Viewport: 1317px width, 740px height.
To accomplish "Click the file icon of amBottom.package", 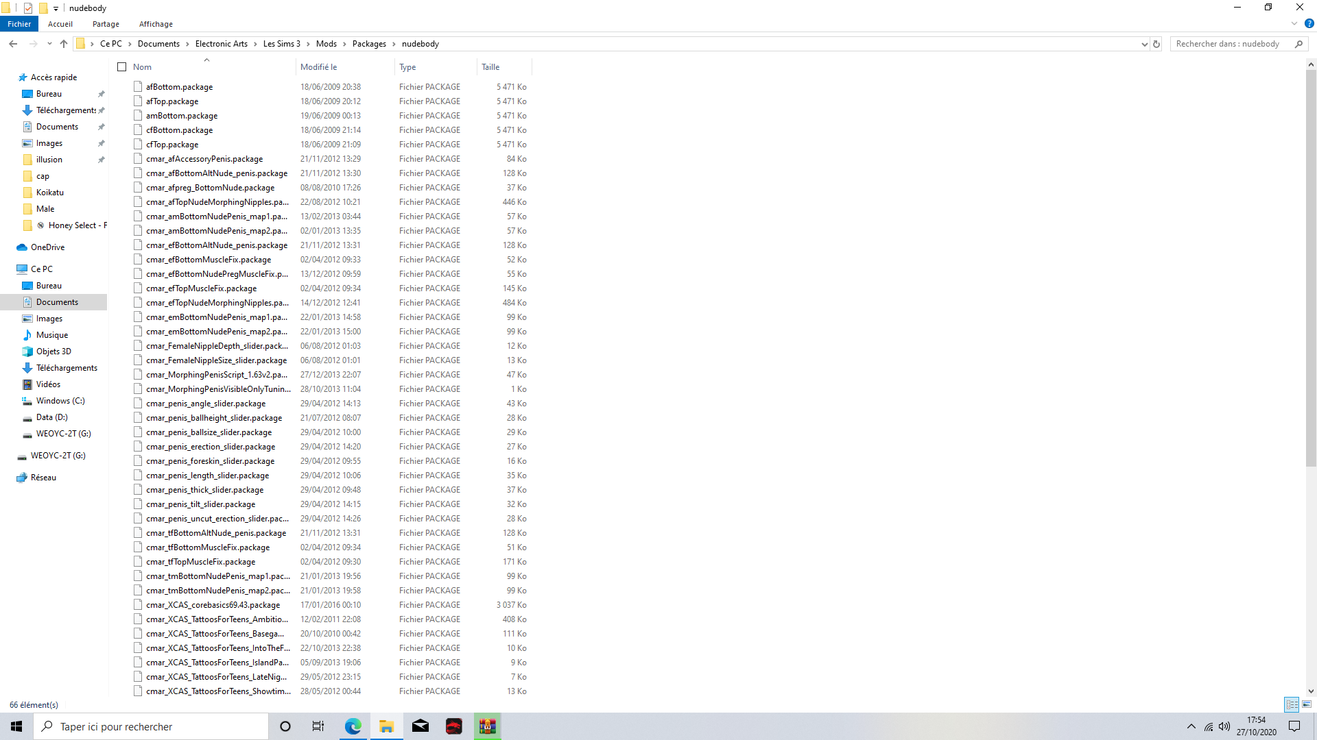I will pos(138,116).
